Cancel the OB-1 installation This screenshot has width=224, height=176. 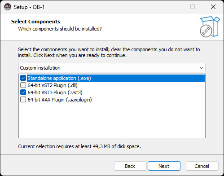202,166
